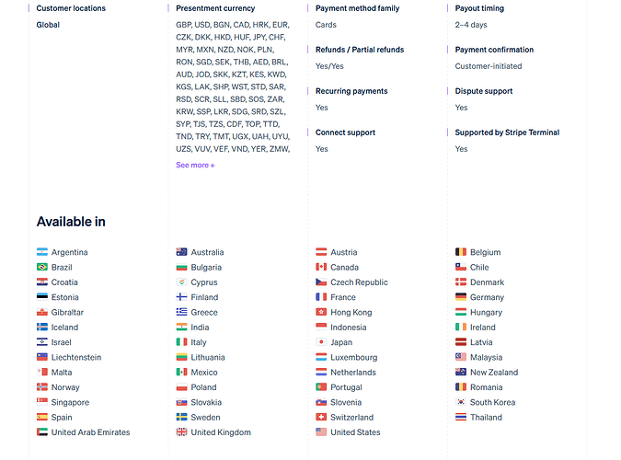
Task: Click the Mexico flag icon
Action: click(182, 373)
